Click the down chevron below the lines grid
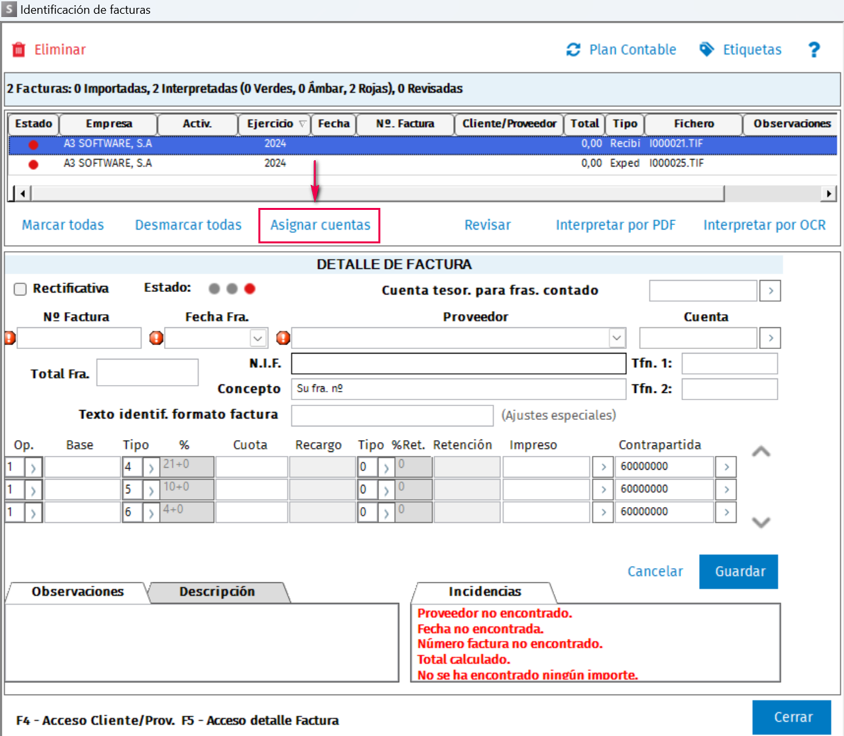Viewport: 844px width, 736px height. click(761, 522)
